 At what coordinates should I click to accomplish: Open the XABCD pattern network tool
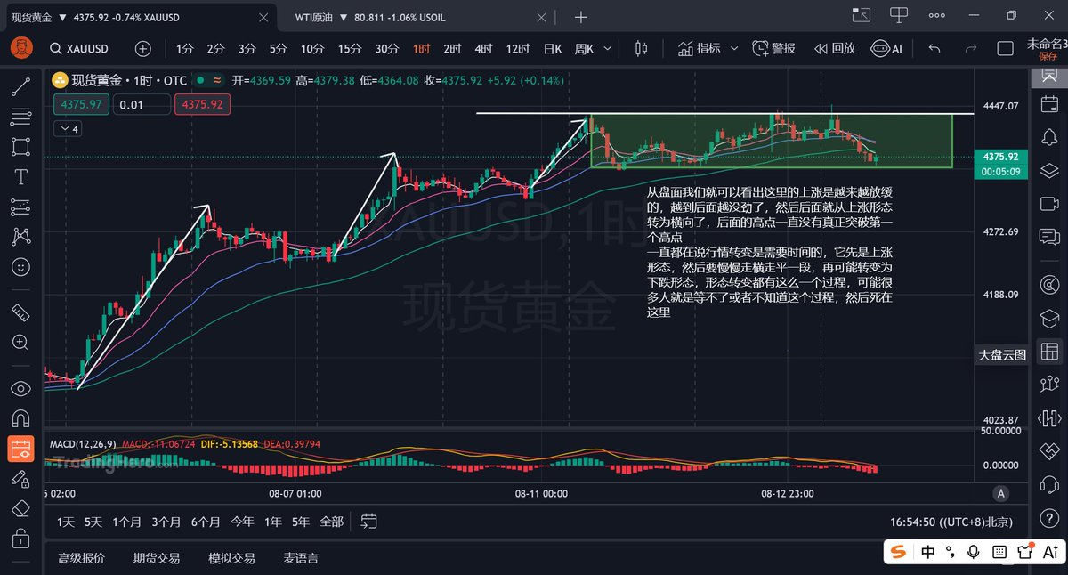pos(20,237)
